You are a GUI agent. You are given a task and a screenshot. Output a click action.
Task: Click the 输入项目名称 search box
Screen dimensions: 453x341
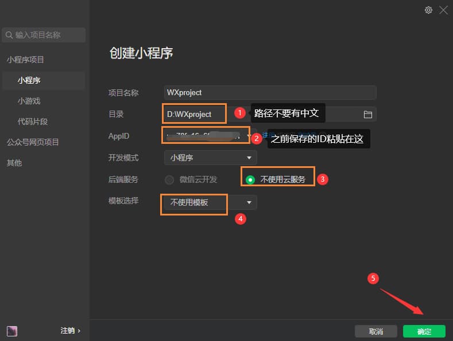coord(46,35)
